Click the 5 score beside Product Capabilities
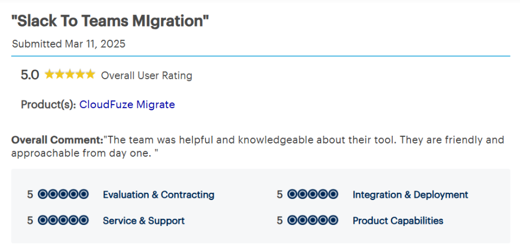The width and height of the screenshot is (520, 251). click(x=279, y=221)
